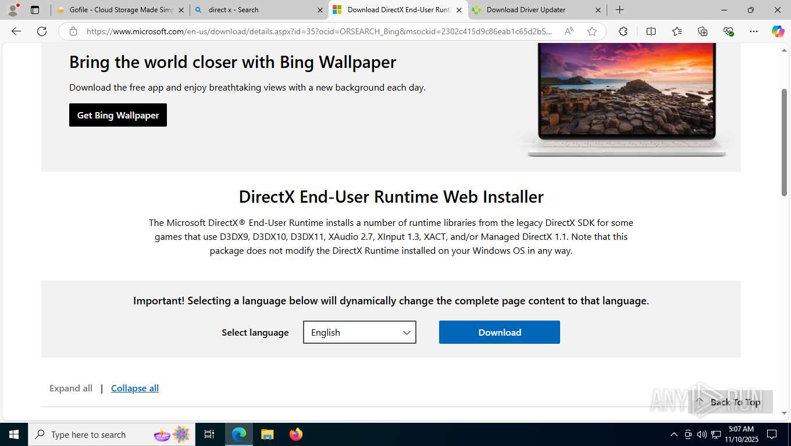Open the Favorites list icon
This screenshot has width=791, height=446.
coord(677,31)
